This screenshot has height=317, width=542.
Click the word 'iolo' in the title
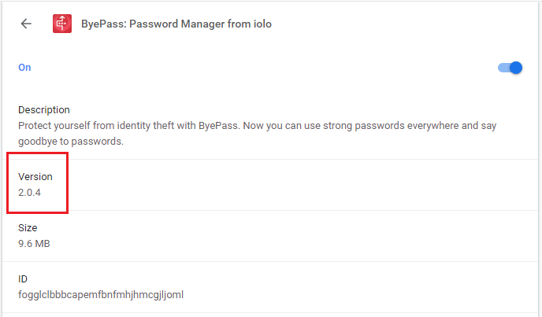pos(262,24)
